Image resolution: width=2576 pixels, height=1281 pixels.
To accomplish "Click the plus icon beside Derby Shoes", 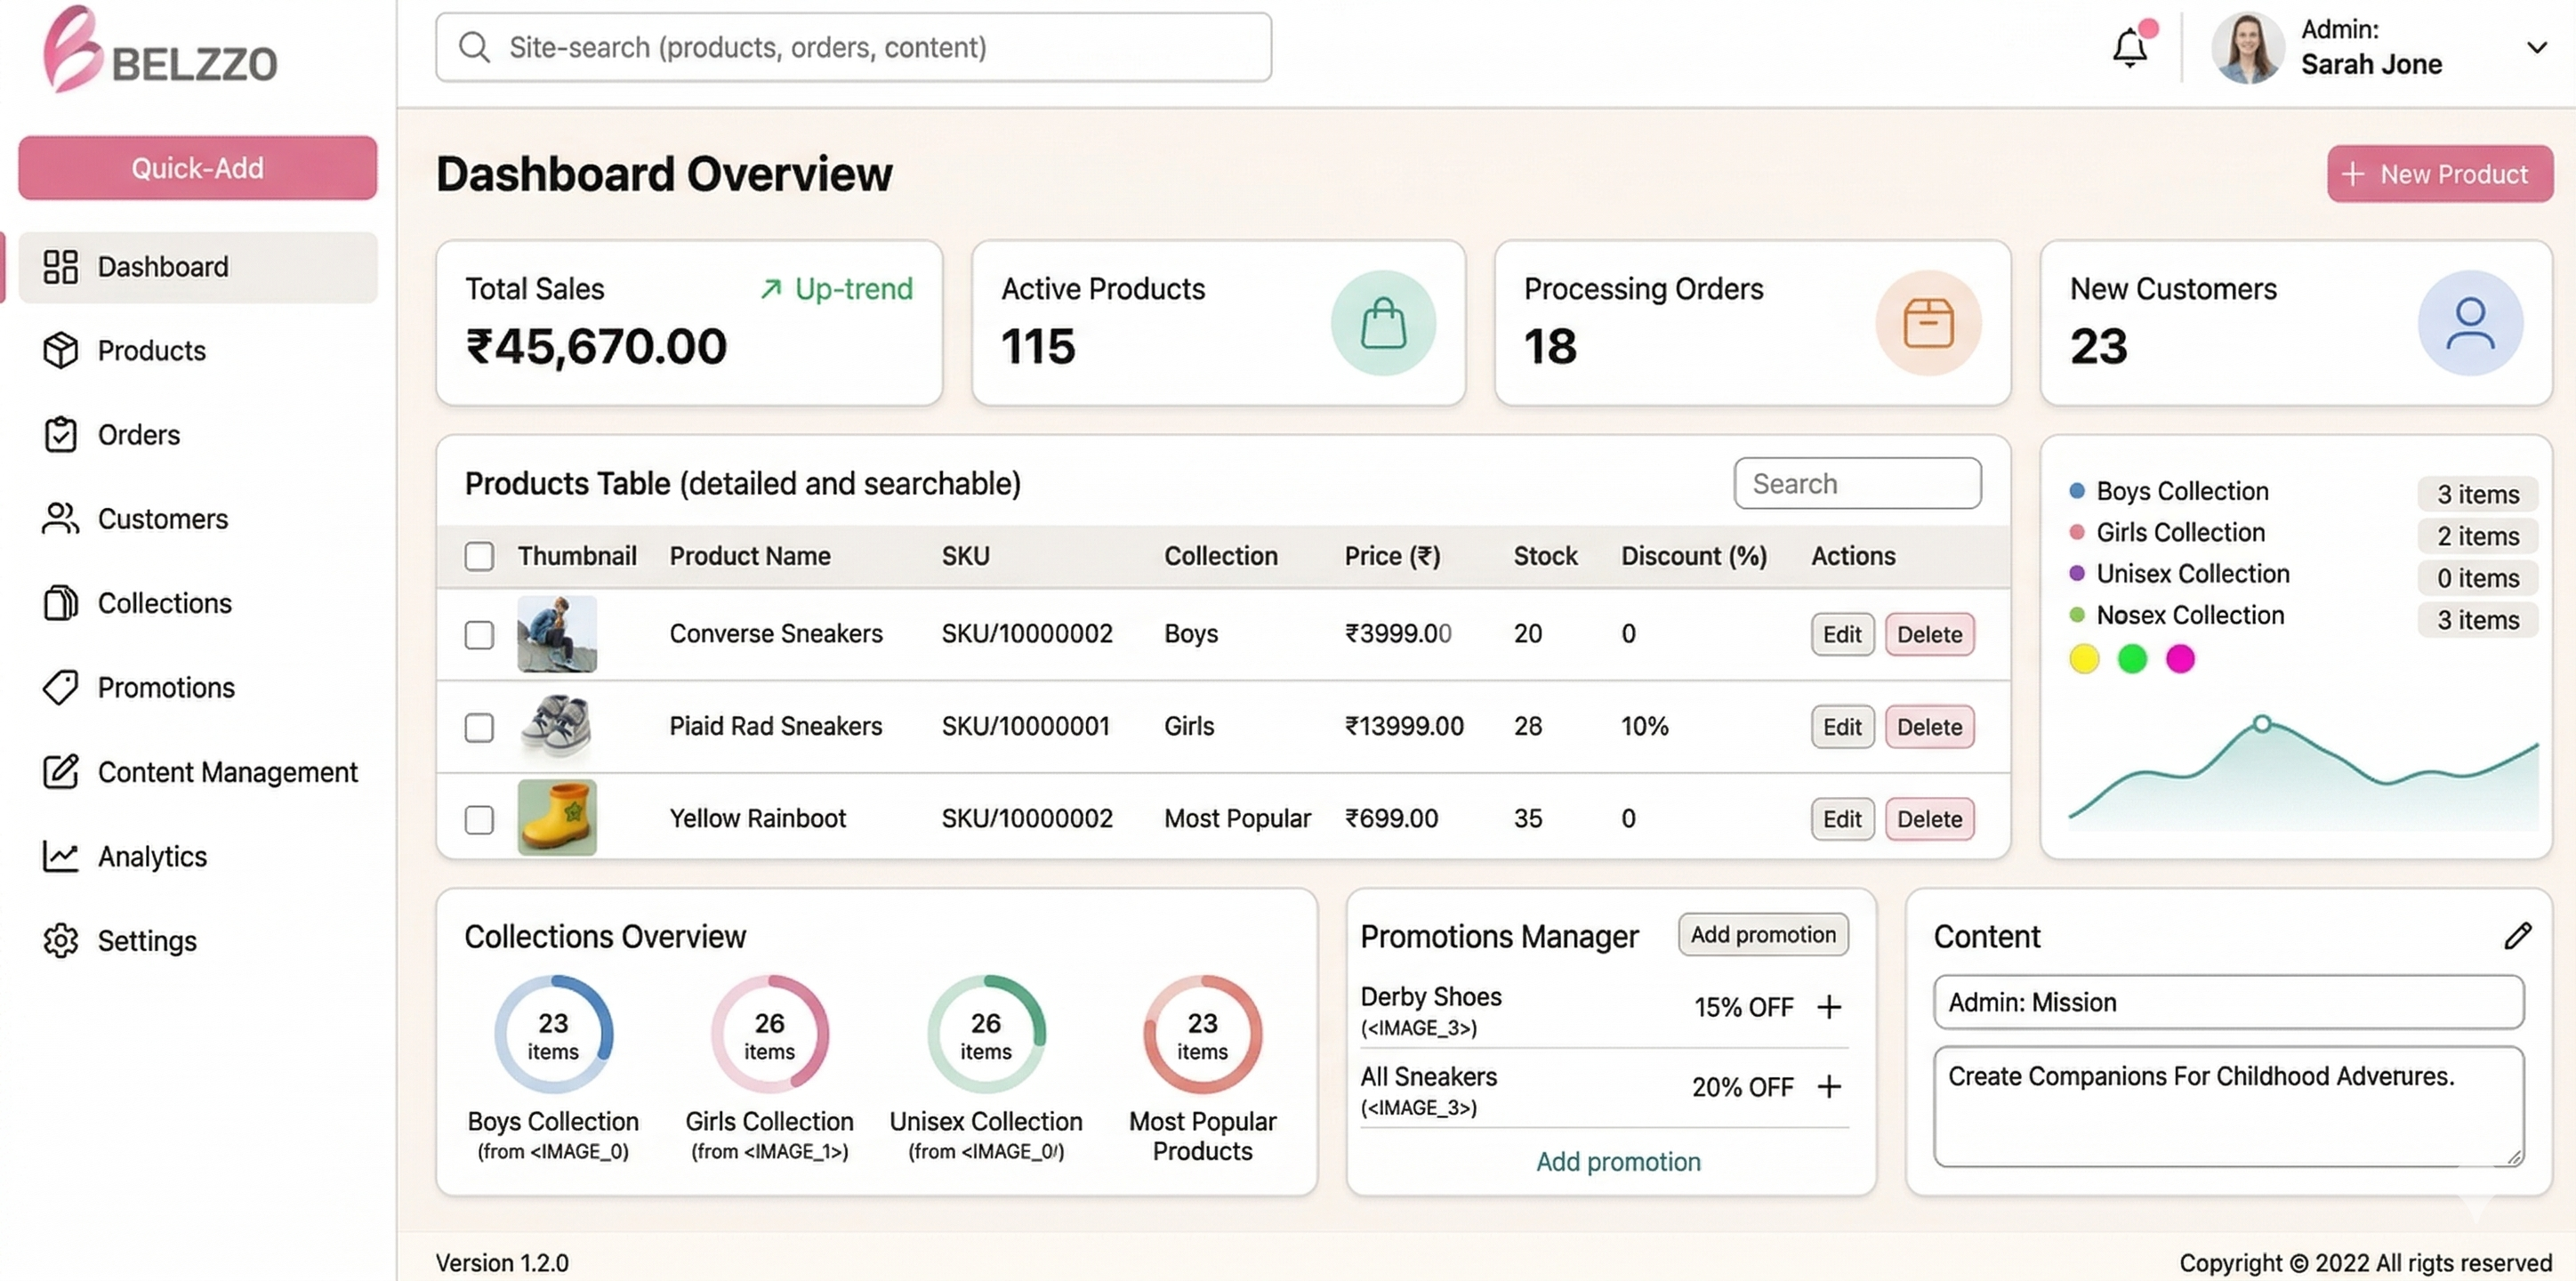I will coord(1829,1007).
